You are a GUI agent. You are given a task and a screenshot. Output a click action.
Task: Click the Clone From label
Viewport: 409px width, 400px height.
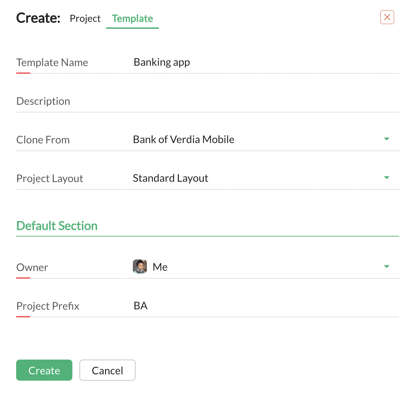[x=43, y=140]
